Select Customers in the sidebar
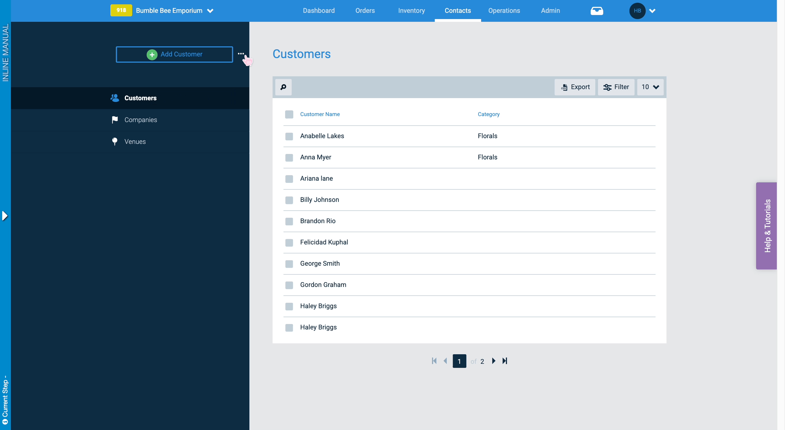Image resolution: width=785 pixels, height=430 pixels. [130, 98]
